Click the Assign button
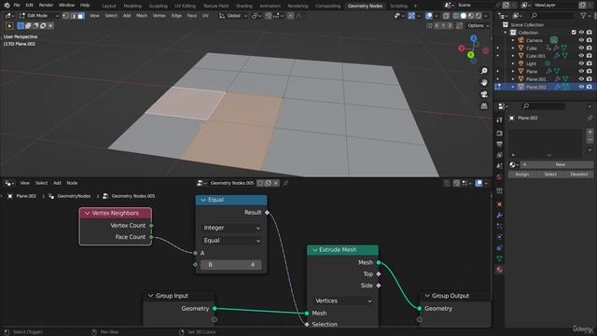This screenshot has width=597, height=336. click(522, 175)
